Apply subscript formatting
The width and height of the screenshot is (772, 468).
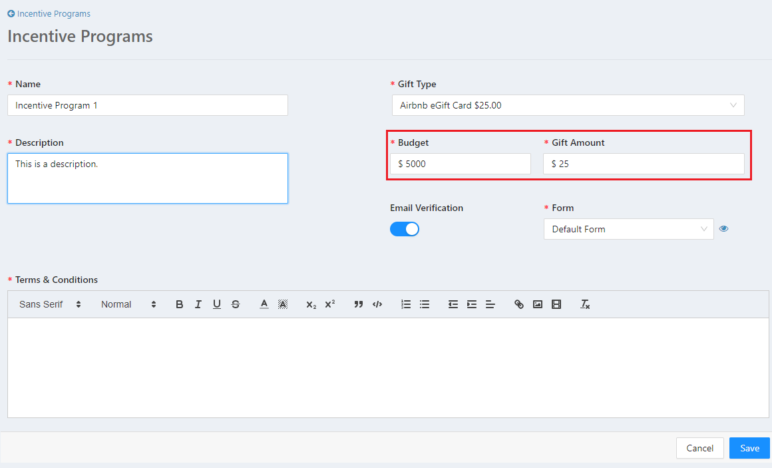pyautogui.click(x=311, y=304)
